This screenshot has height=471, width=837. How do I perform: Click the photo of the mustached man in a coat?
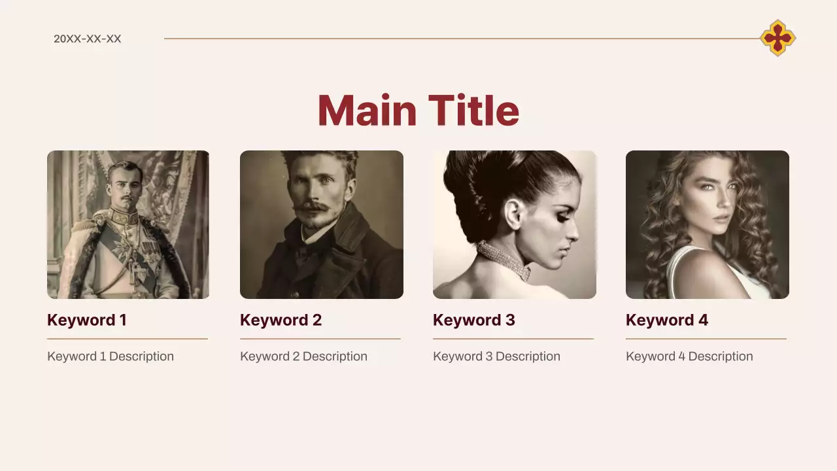[322, 224]
